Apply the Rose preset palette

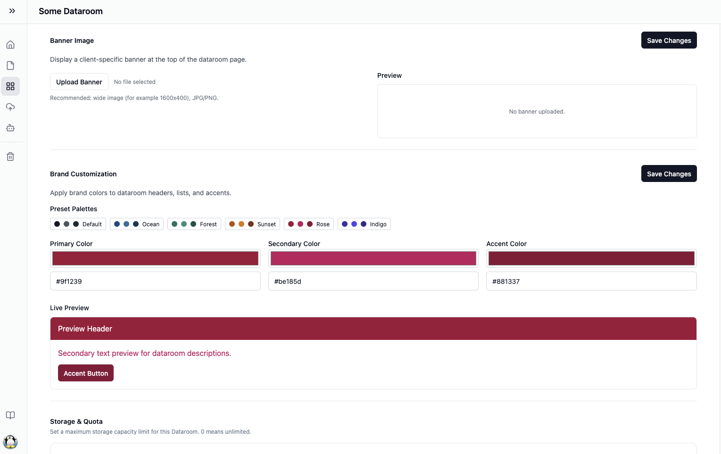(309, 224)
